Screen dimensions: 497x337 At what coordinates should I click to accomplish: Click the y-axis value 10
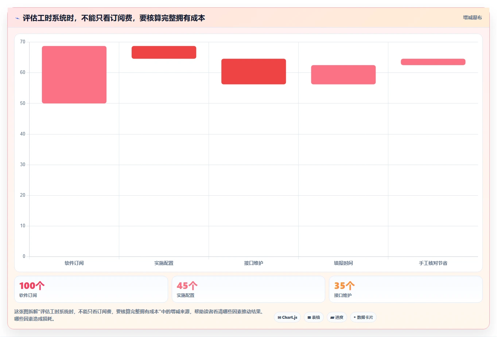coord(23,226)
